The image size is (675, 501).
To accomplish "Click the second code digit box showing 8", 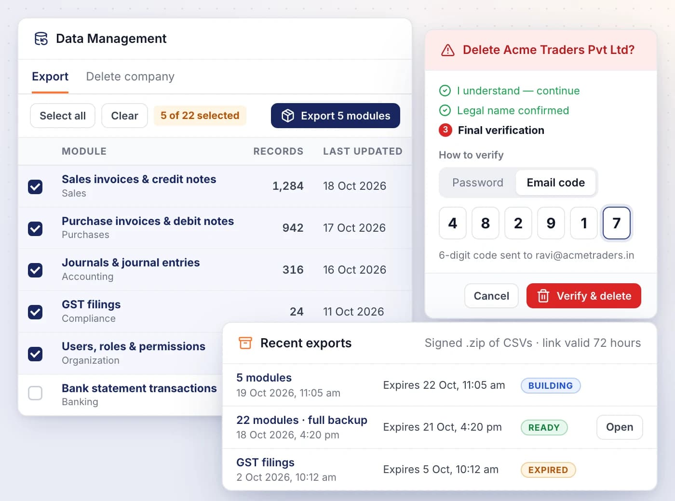I will [486, 223].
